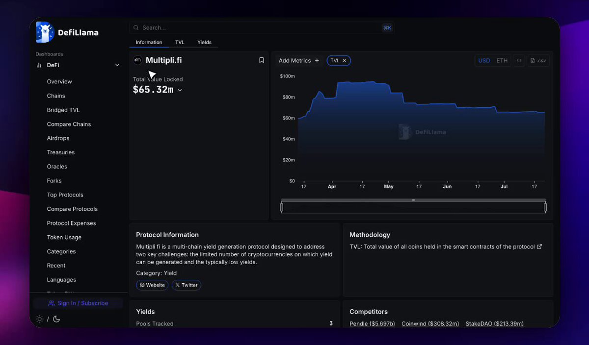
Task: Open the Pendle competitor link
Action: (x=372, y=324)
